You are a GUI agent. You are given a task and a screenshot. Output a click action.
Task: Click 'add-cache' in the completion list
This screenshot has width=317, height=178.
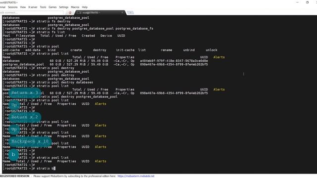(11, 50)
